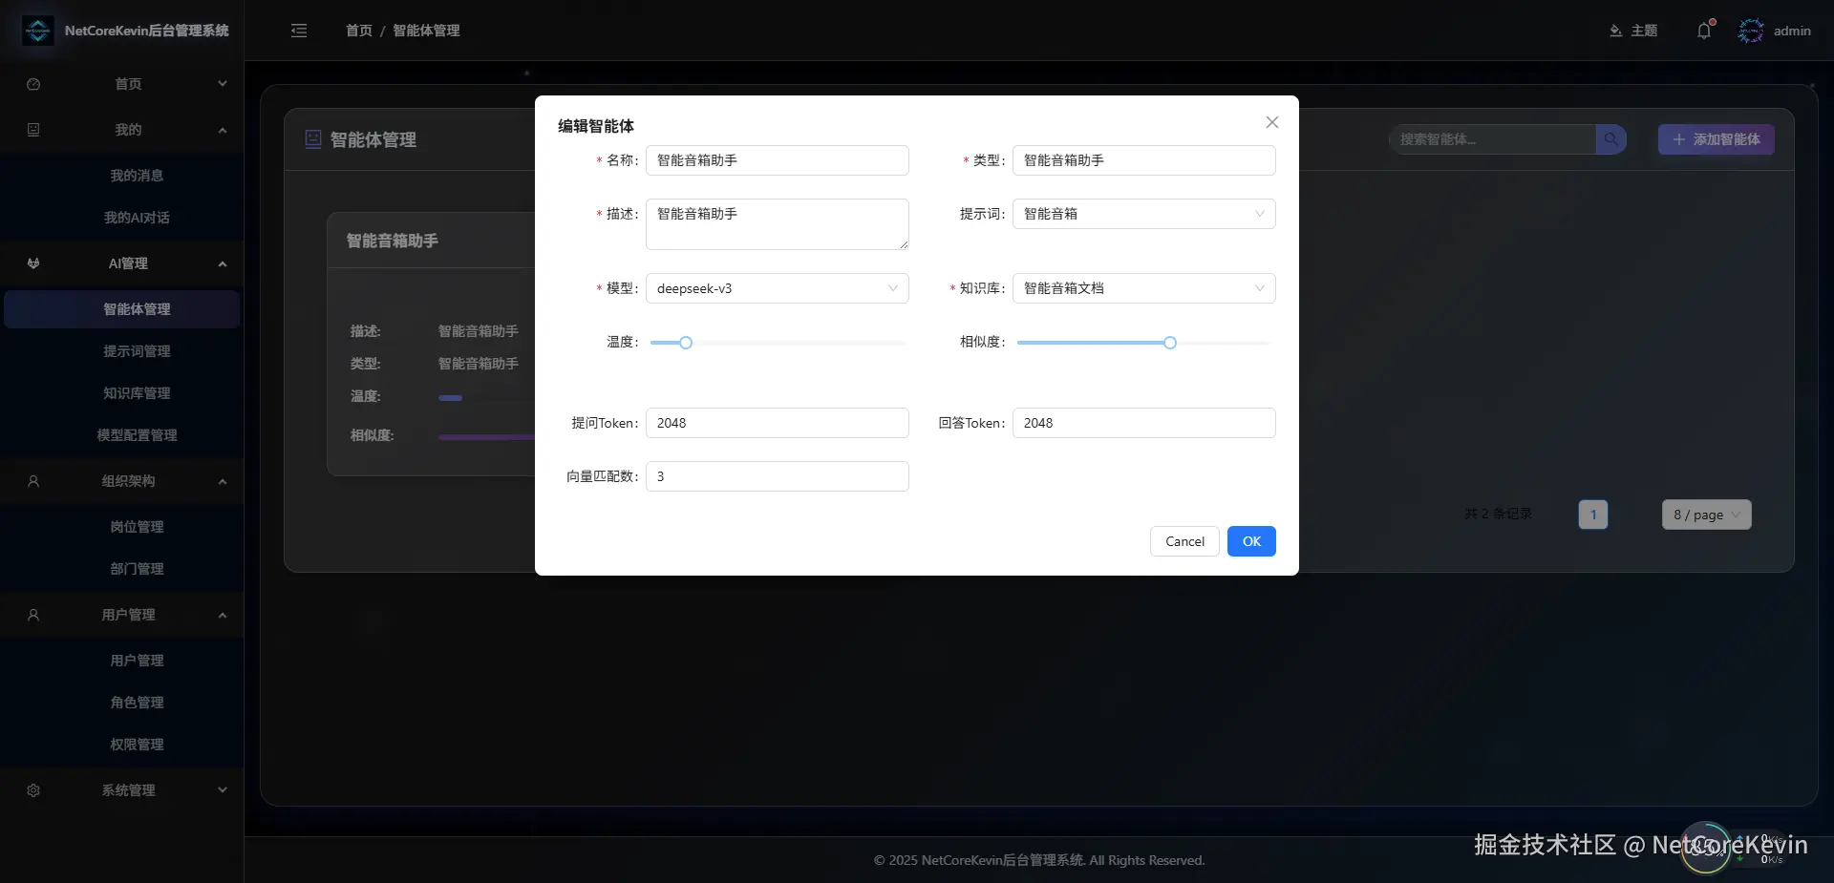Screen dimensions: 1834x883
Task: Click the 系统管理 gear icon
Action: (x=32, y=790)
